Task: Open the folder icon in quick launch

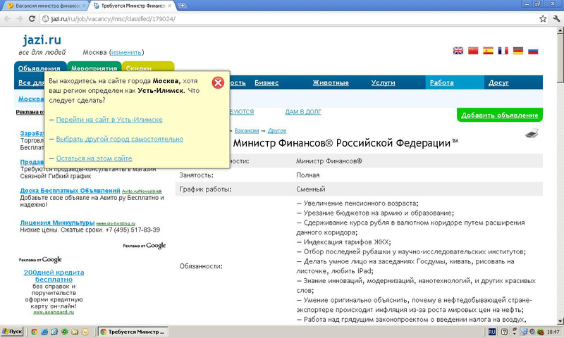Action: click(75, 332)
